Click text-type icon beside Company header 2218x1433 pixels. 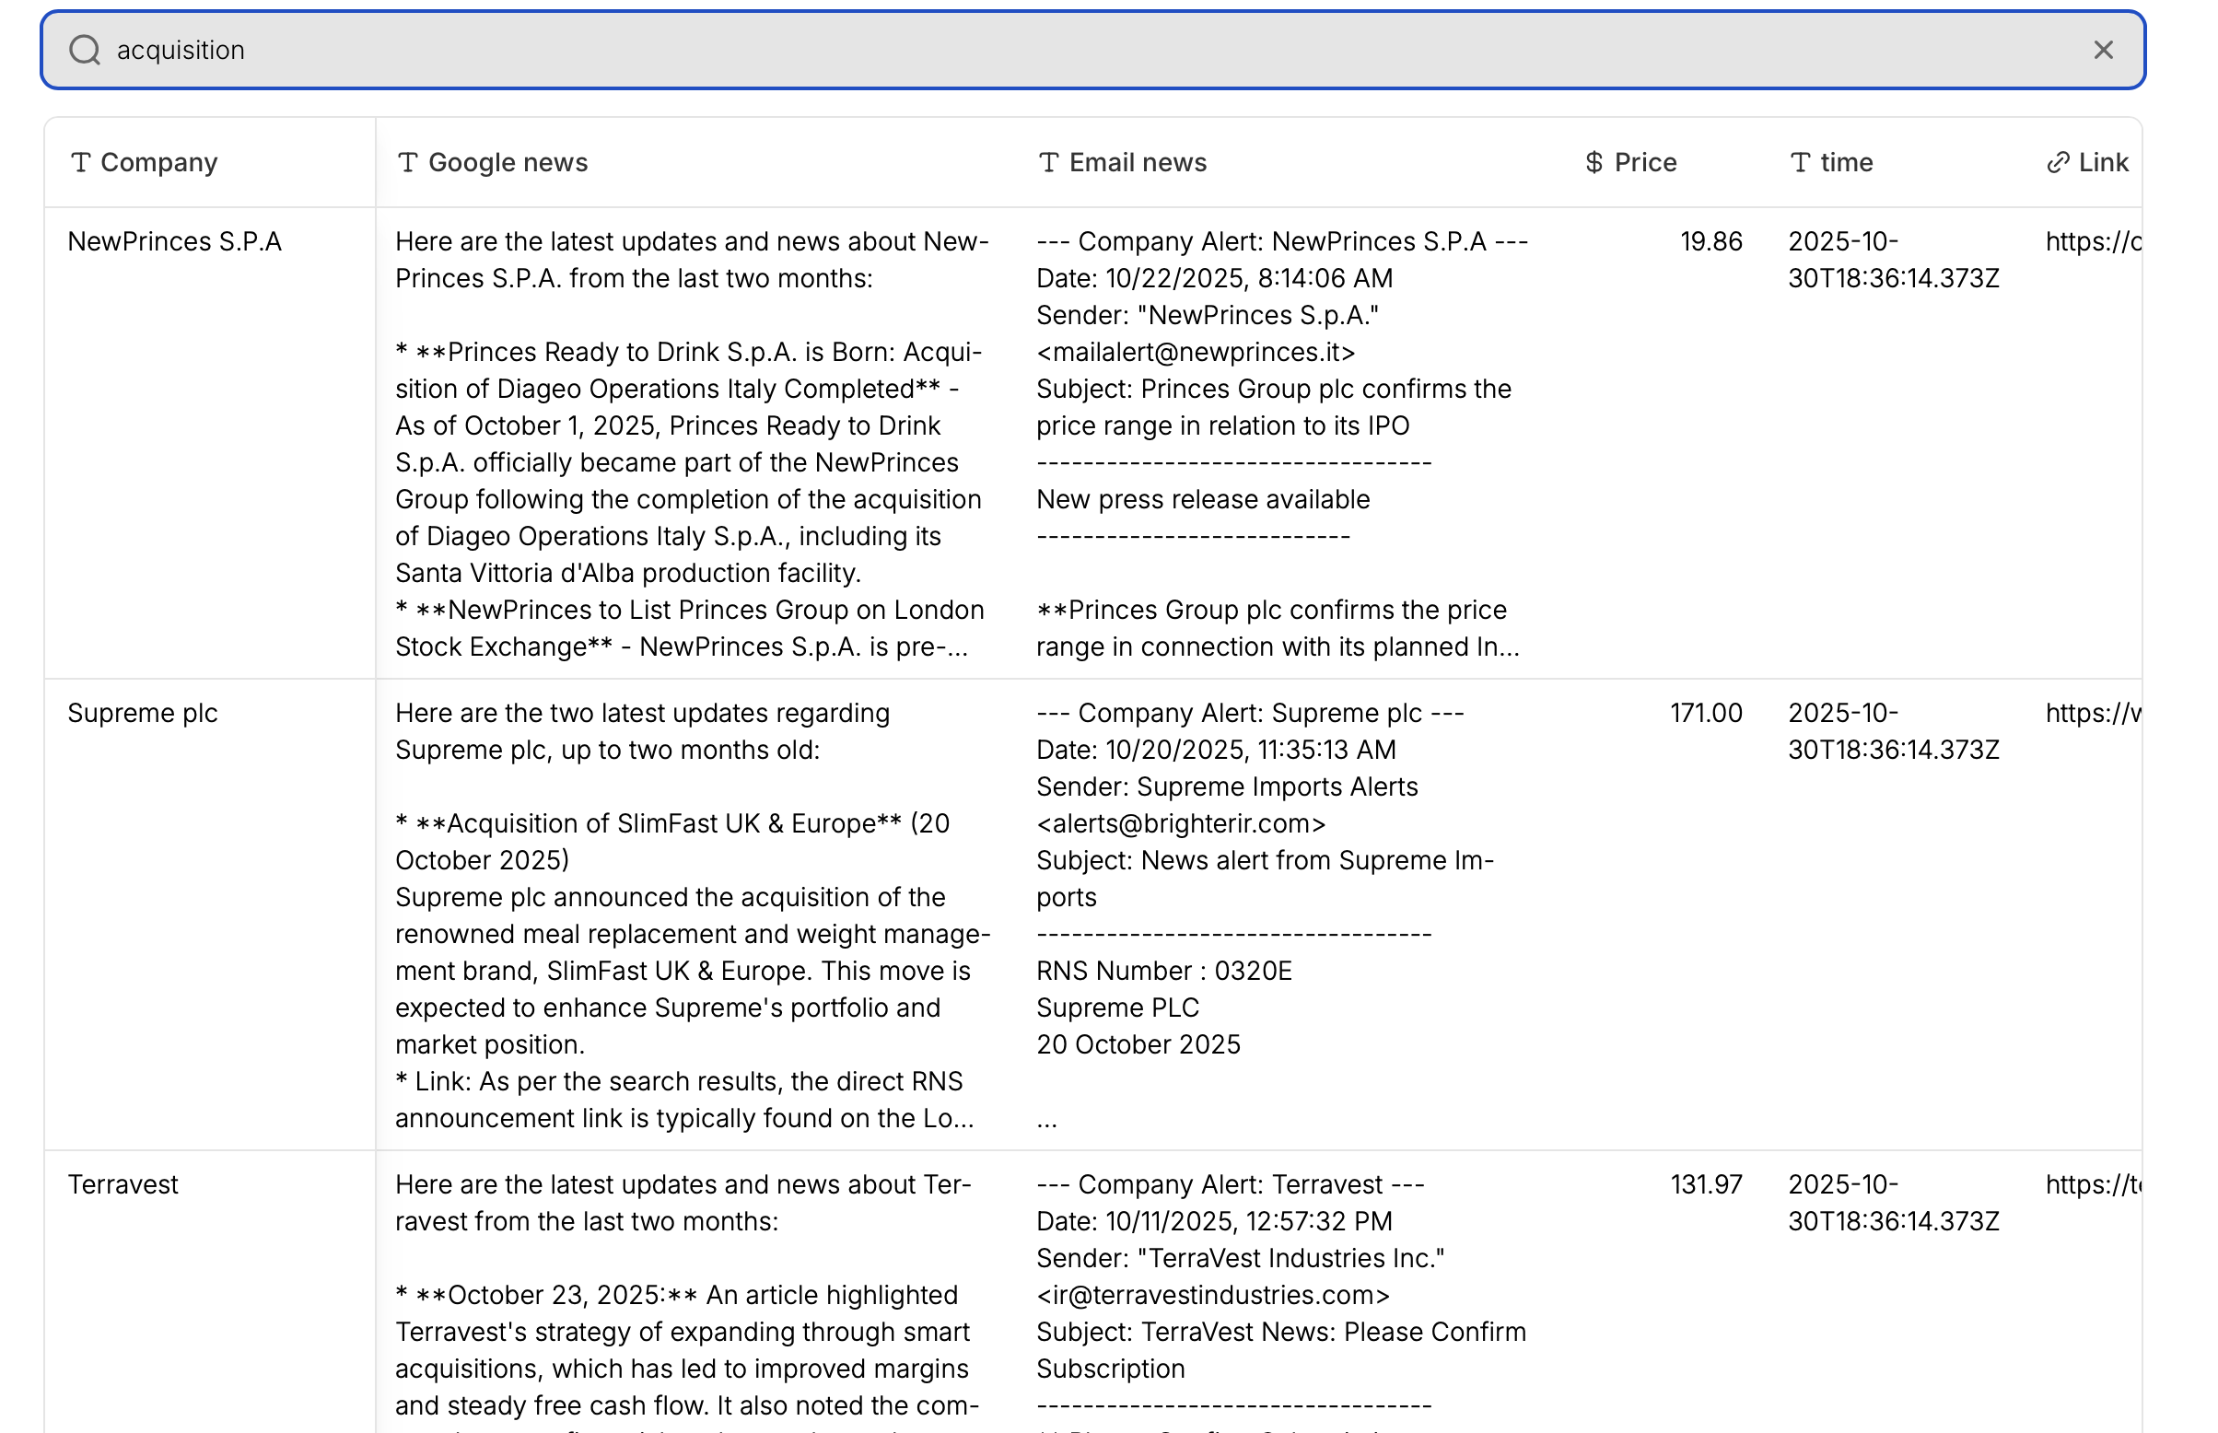coord(81,163)
